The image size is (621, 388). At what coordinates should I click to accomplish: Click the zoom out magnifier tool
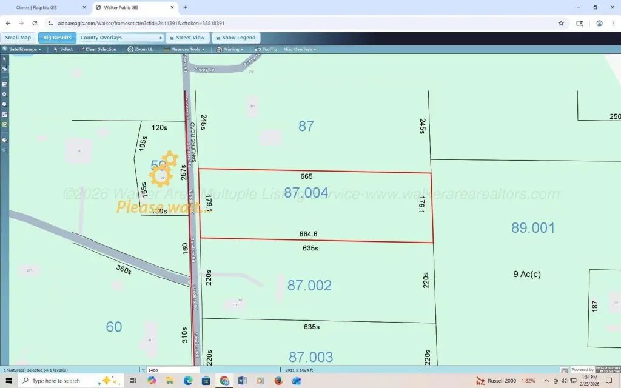(5, 104)
